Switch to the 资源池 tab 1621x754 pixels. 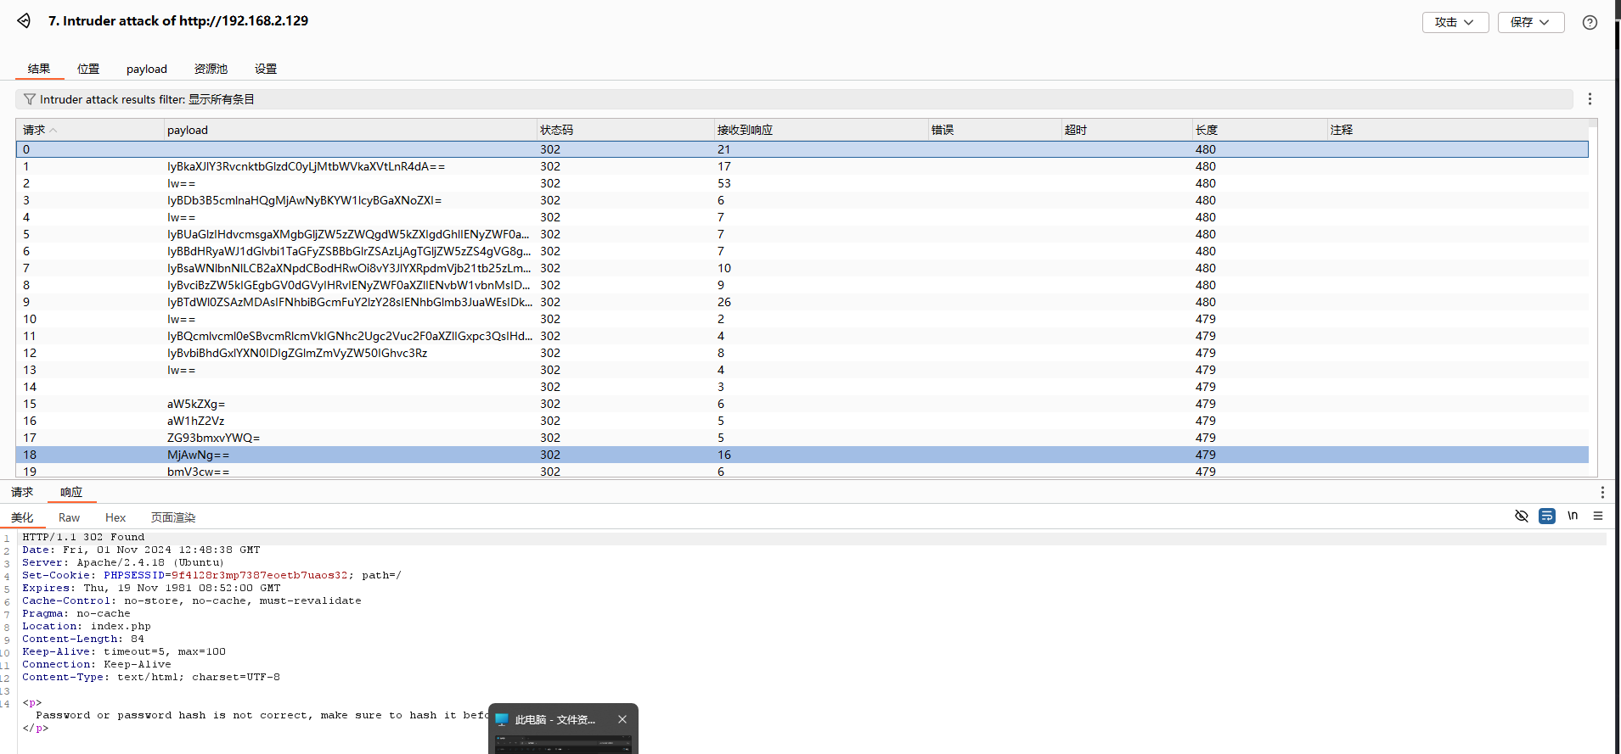click(211, 70)
